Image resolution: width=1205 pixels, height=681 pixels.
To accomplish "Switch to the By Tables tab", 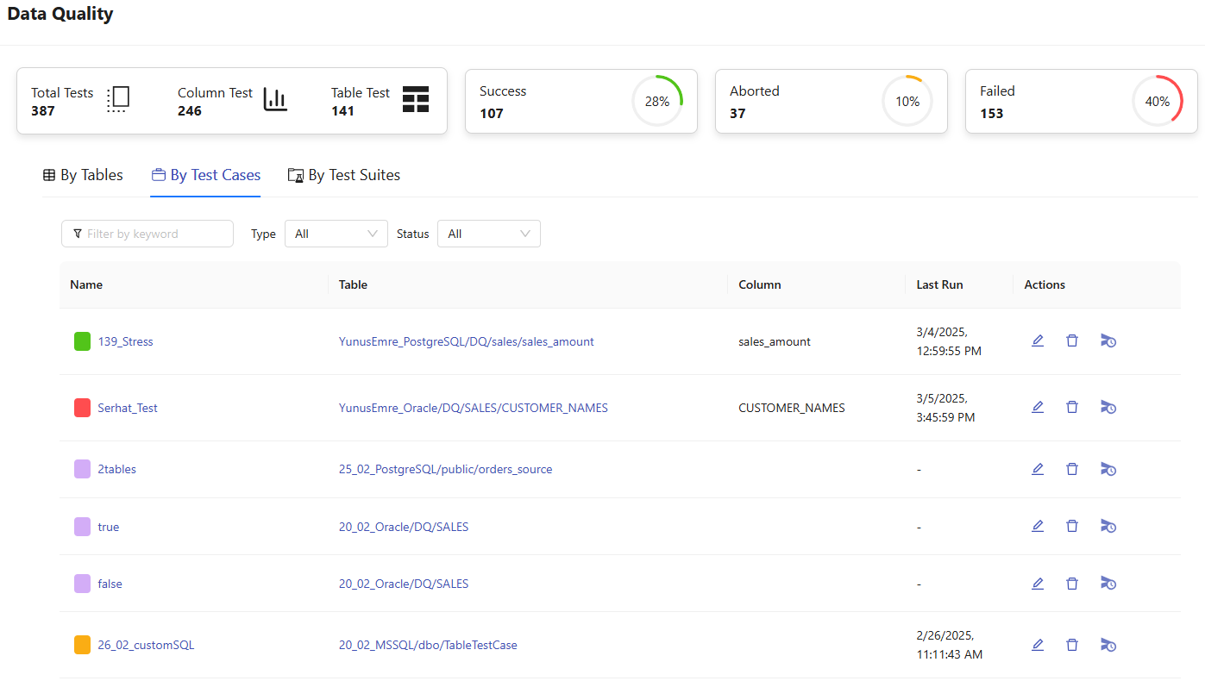I will pos(83,175).
